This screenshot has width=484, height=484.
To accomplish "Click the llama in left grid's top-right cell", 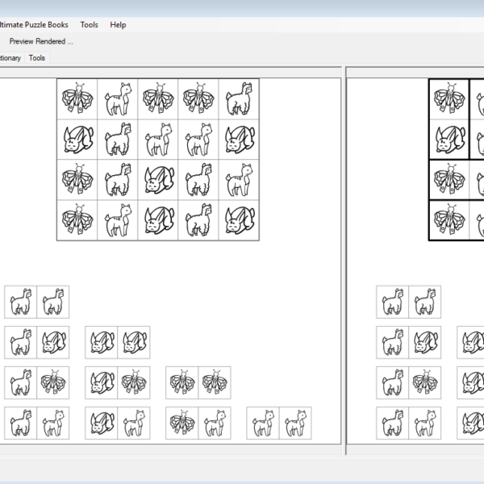I will (239, 99).
